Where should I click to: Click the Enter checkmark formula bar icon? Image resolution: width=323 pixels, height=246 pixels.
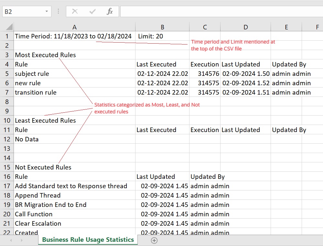(x=92, y=12)
